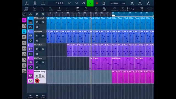Choose the Mute tool
This screenshot has height=99, width=176.
(x=67, y=9)
